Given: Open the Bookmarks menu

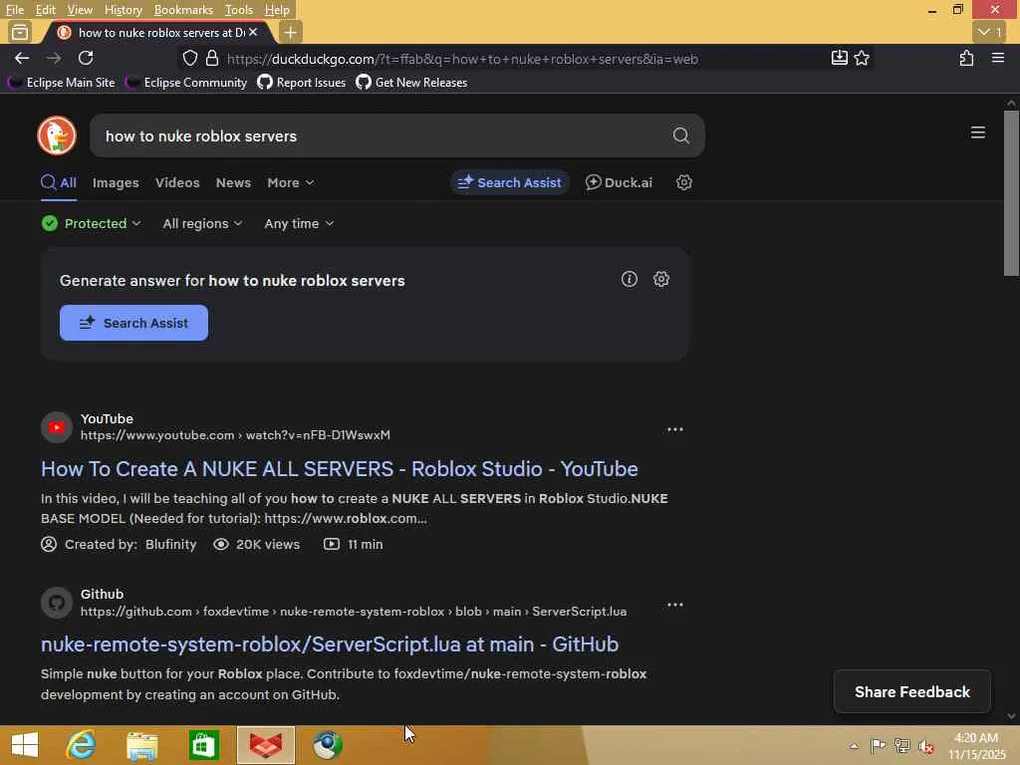Looking at the screenshot, I should click(x=183, y=10).
